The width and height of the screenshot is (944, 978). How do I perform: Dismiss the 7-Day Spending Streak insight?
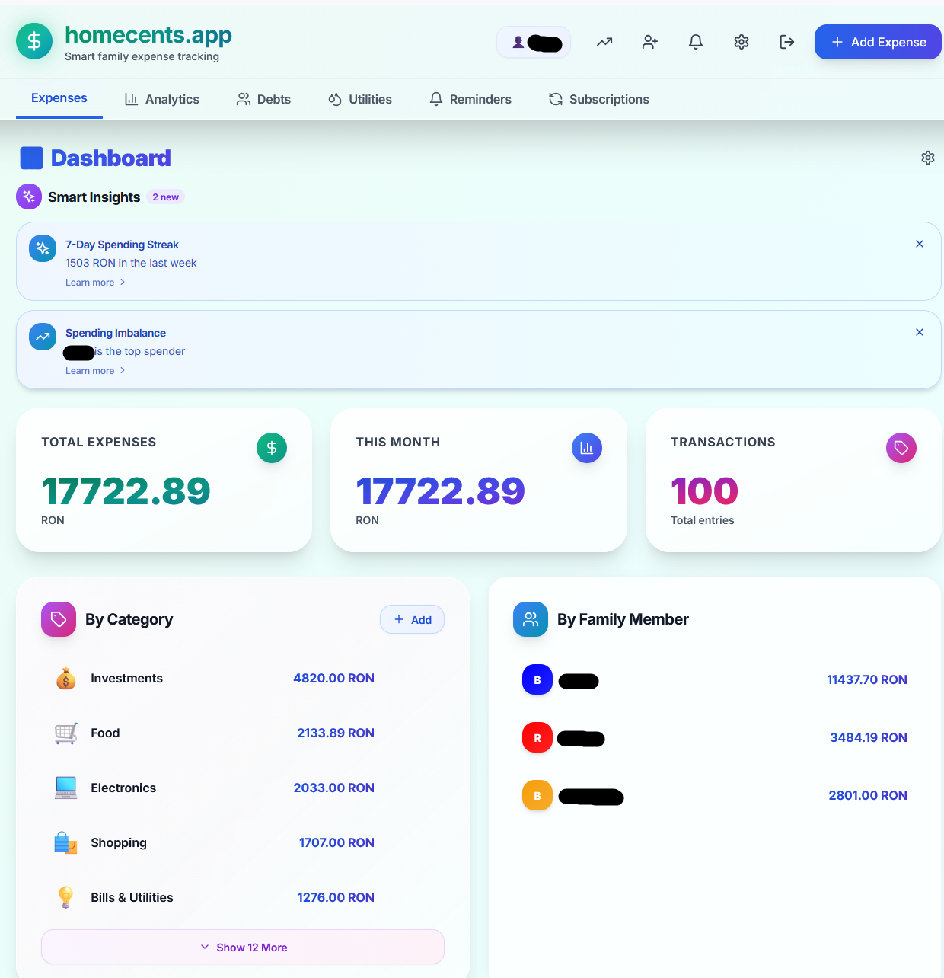(920, 244)
